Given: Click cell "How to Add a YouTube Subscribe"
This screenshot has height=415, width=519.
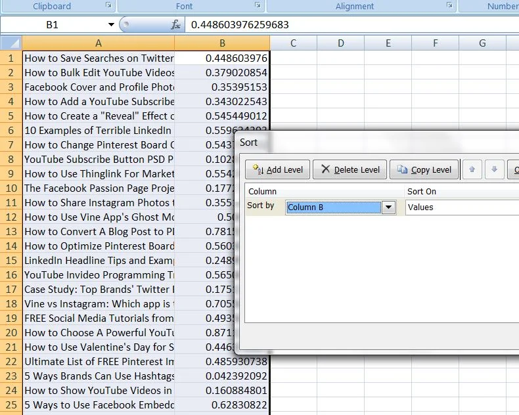Looking at the screenshot, I should [x=99, y=102].
